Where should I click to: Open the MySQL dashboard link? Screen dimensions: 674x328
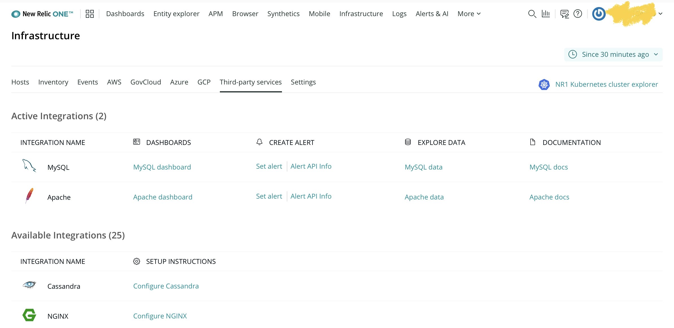162,167
